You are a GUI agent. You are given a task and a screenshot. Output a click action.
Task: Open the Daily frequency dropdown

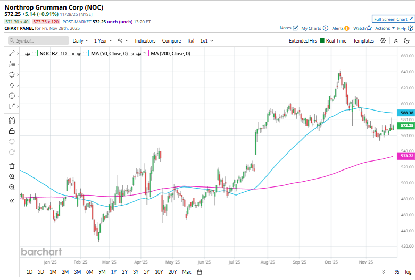point(80,40)
